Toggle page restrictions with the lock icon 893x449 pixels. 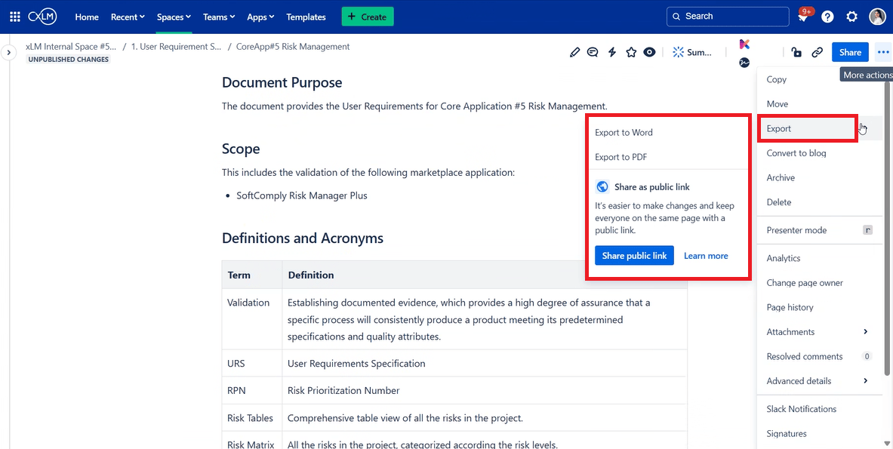pos(796,52)
